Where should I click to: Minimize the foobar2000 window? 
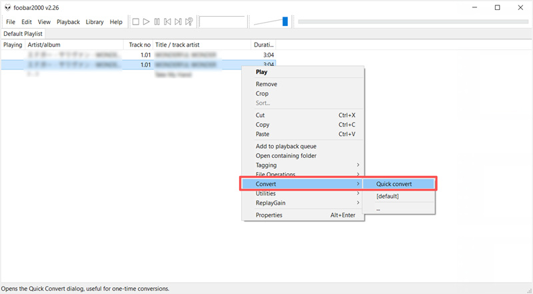[474, 7]
